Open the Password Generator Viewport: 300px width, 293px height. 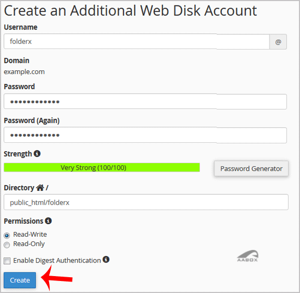tap(251, 169)
